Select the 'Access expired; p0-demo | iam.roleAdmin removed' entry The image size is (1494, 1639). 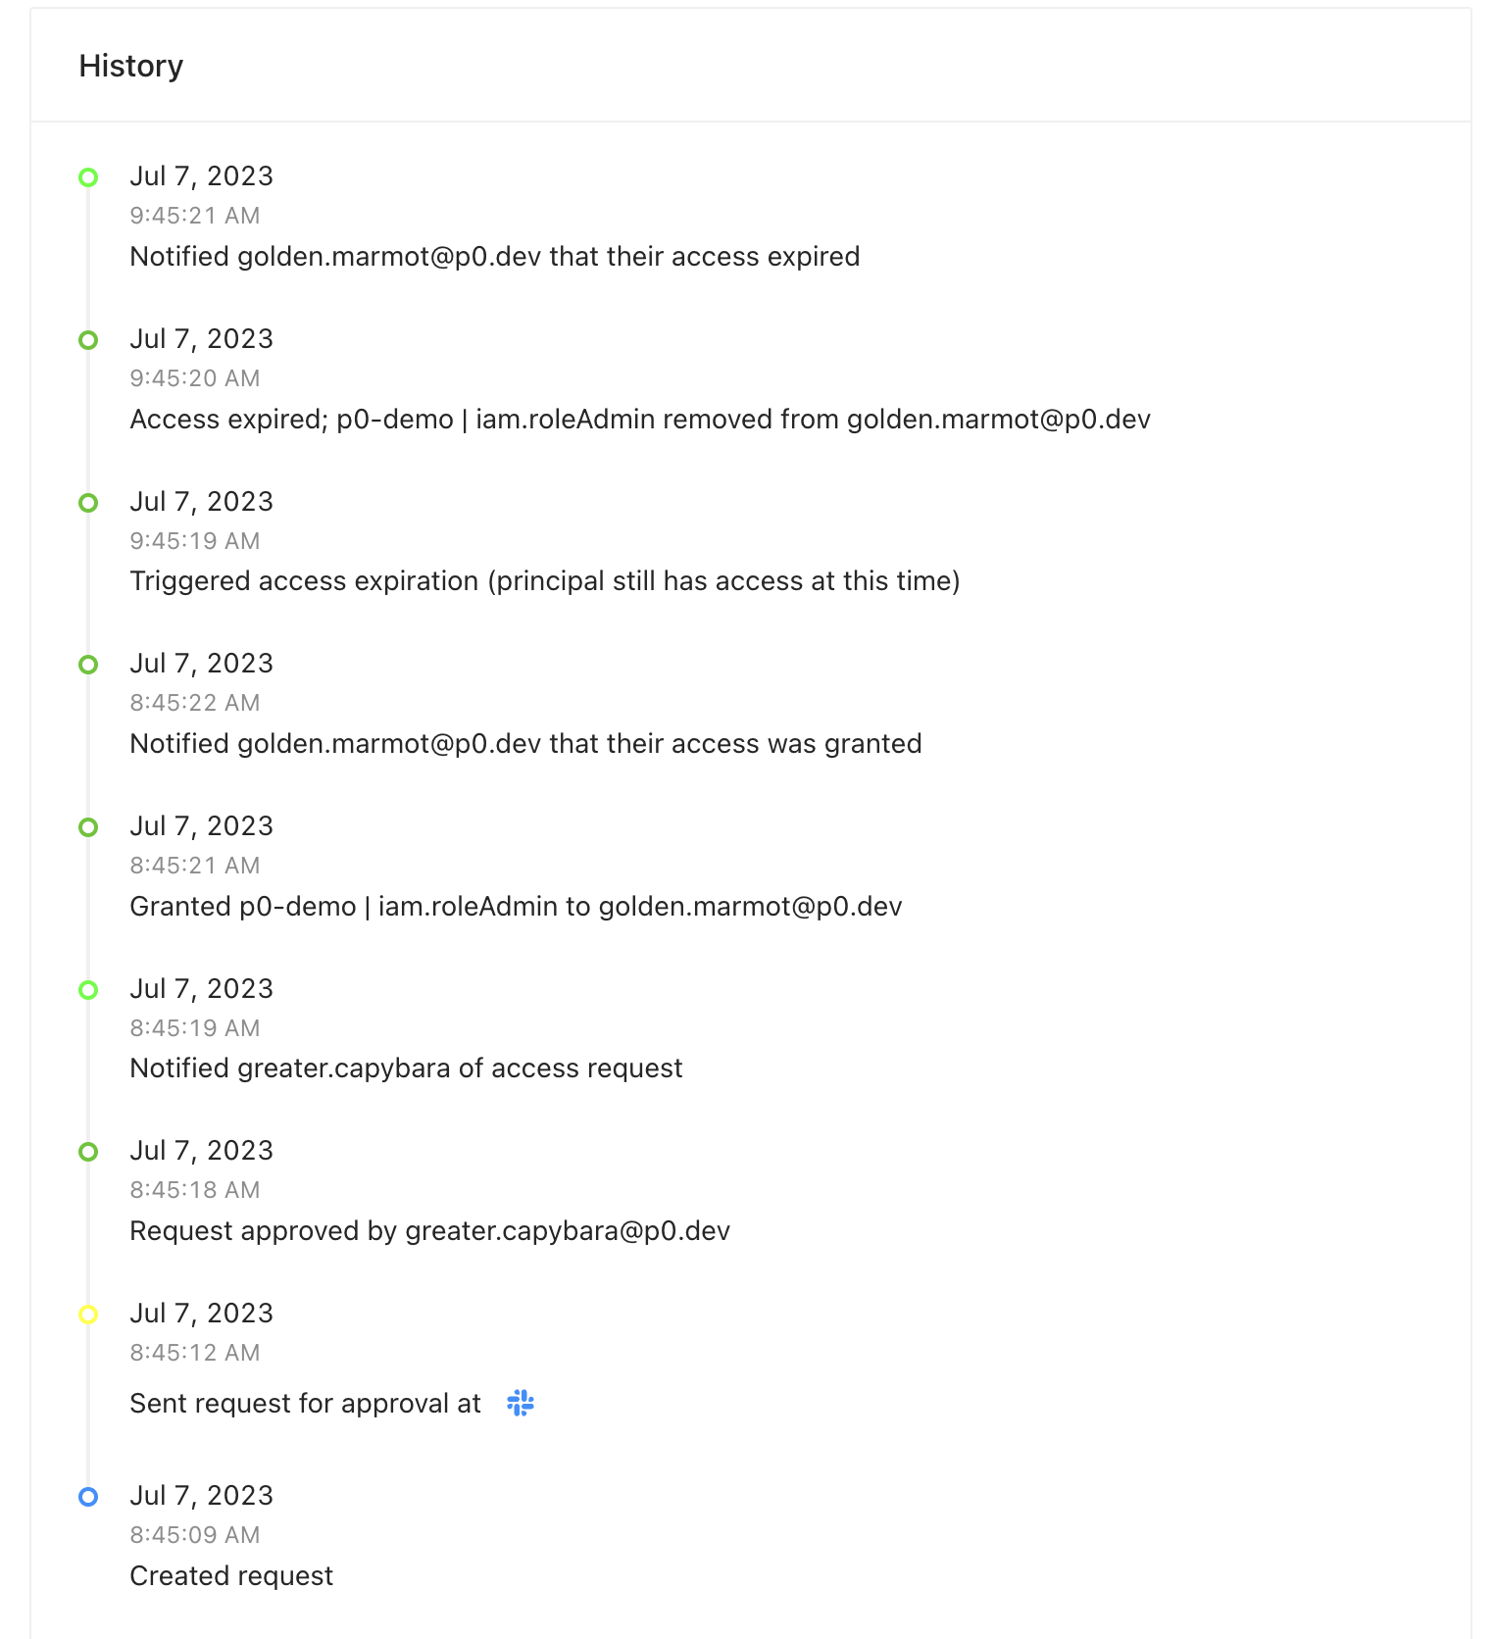coord(639,420)
